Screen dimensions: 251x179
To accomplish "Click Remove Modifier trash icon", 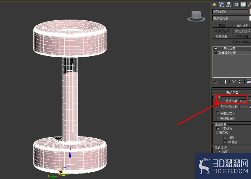I will tap(240, 82).
